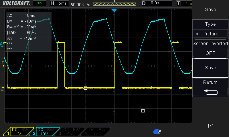Enable channel 4 1V indicator

98,131
